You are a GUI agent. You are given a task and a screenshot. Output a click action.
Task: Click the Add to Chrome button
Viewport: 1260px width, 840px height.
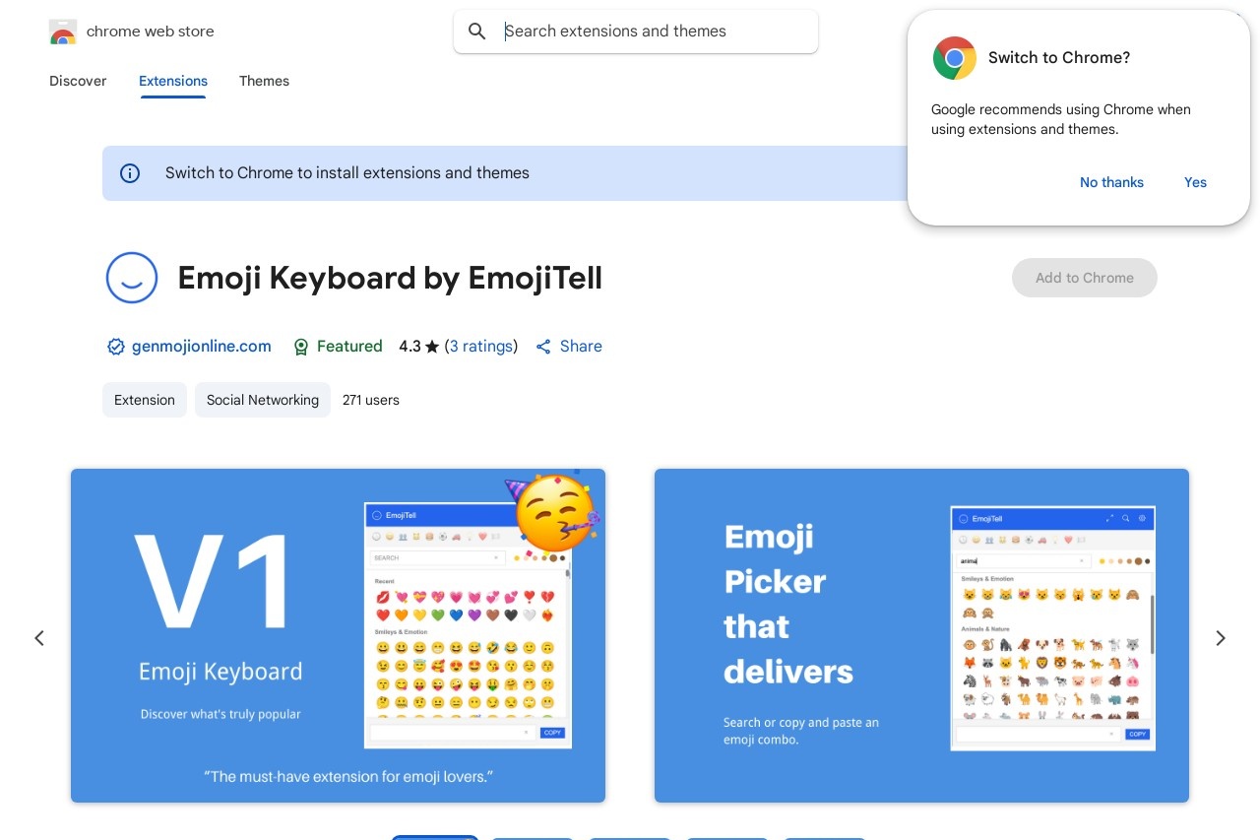[x=1085, y=278]
